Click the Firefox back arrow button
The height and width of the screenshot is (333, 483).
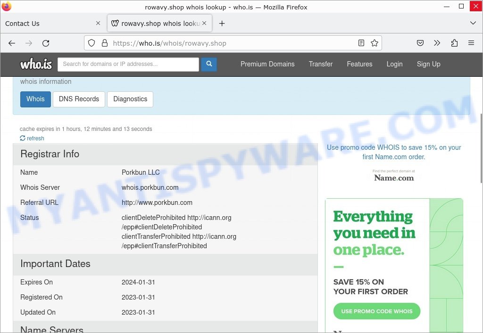[12, 43]
